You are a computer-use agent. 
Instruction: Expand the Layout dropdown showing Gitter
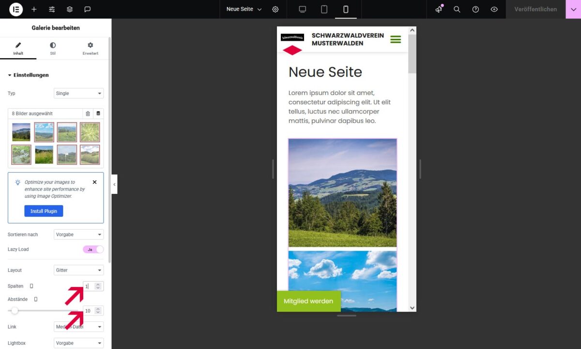tap(78, 270)
